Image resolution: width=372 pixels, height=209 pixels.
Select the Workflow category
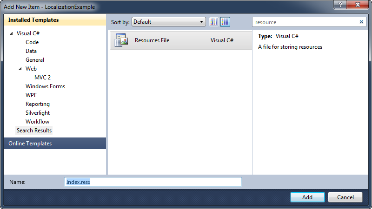click(37, 122)
